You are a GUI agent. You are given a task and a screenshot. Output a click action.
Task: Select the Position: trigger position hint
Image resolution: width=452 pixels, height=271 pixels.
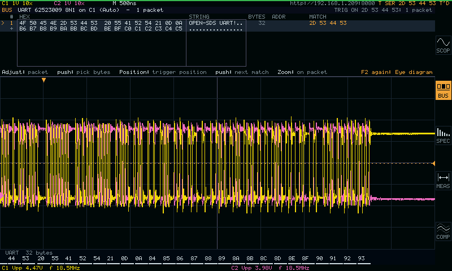163,72
